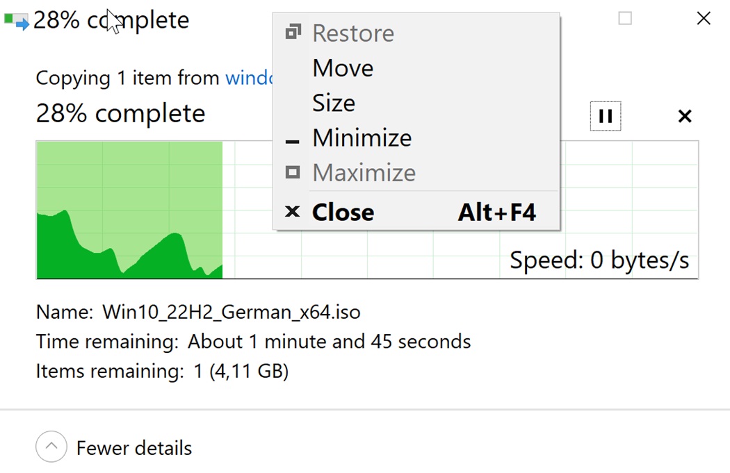The height and width of the screenshot is (473, 730).
Task: Cancel the copy with the X button
Action: [685, 116]
